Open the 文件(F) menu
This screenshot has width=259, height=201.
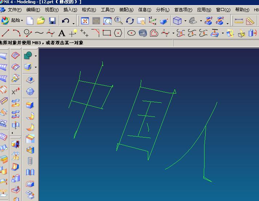pyautogui.click(x=15, y=10)
